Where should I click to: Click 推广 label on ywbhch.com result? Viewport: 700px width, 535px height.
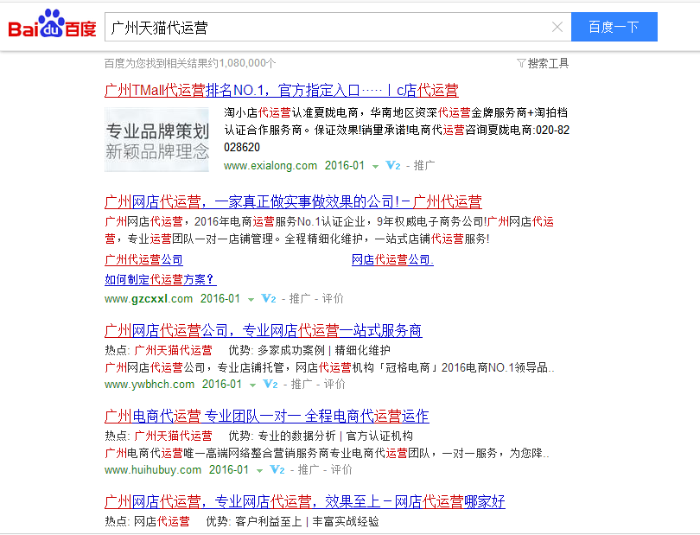click(x=302, y=385)
